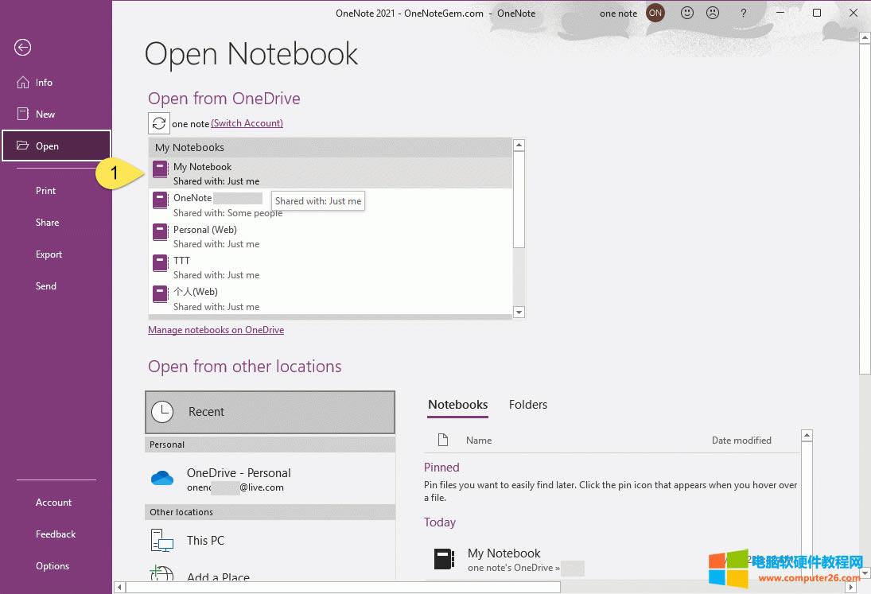Open This PC via its computer icon
The image size is (871, 594).
point(161,540)
